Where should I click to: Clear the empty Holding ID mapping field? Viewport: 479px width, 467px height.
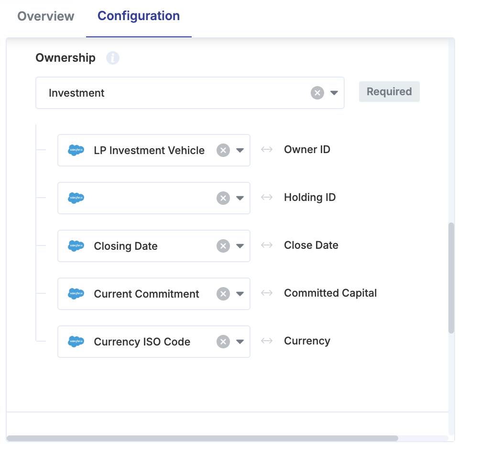click(x=223, y=198)
